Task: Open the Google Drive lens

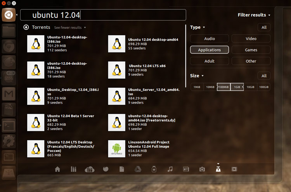Action: [x=138, y=169]
